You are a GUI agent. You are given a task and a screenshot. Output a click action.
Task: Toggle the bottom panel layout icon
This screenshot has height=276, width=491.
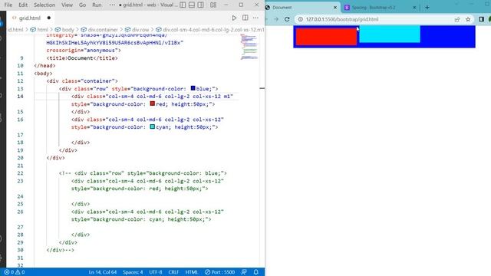[192, 5]
